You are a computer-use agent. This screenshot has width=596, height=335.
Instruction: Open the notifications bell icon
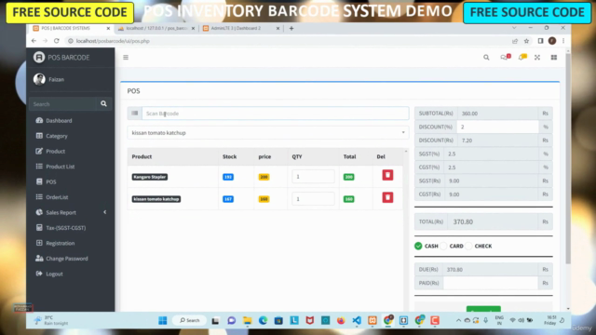point(522,57)
